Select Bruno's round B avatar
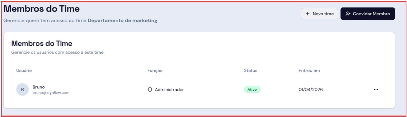 (x=22, y=90)
